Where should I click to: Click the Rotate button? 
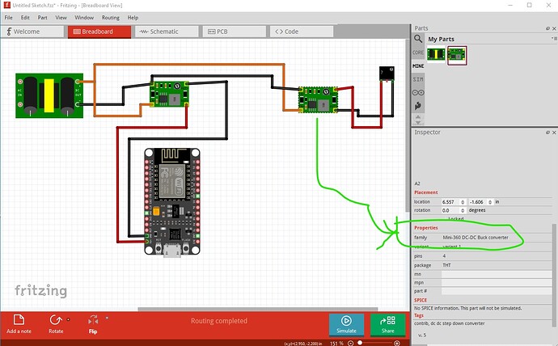point(56,323)
